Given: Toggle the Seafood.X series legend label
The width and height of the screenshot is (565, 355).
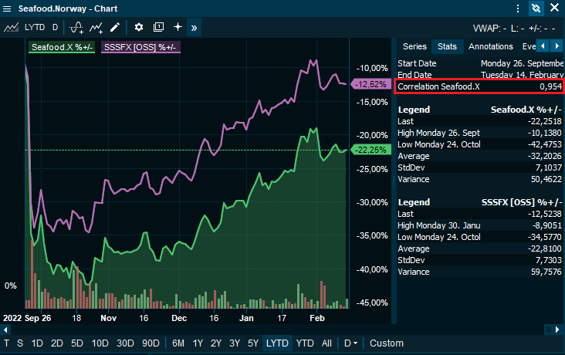Looking at the screenshot, I should click(62, 47).
